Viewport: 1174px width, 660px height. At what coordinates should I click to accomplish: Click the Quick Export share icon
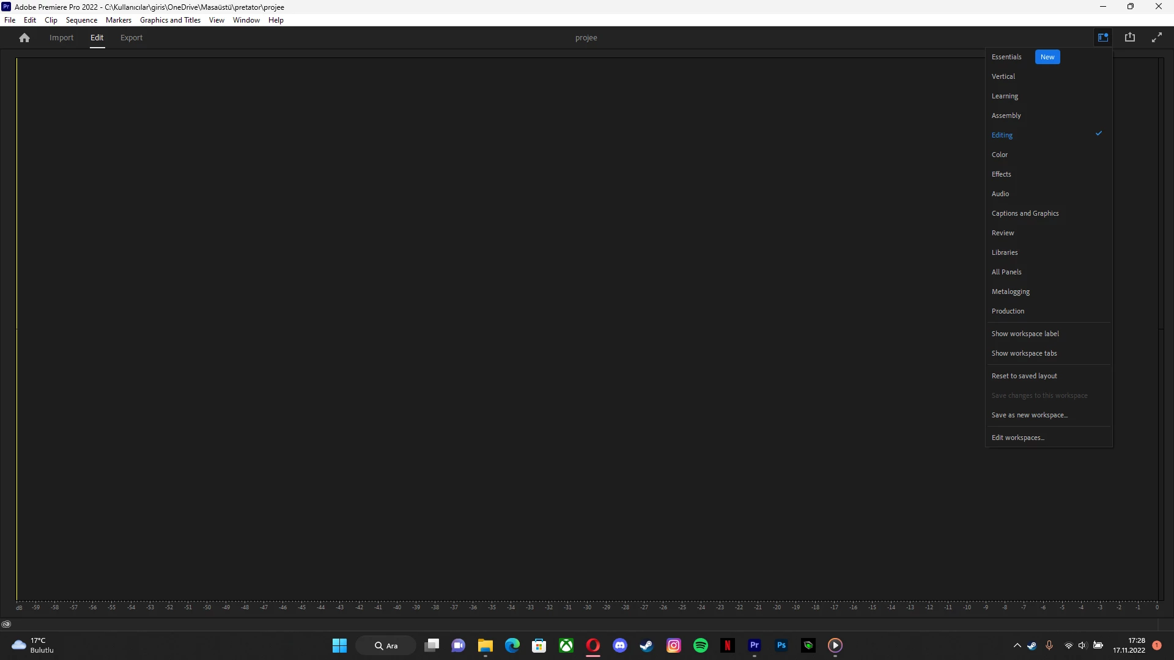point(1129,38)
